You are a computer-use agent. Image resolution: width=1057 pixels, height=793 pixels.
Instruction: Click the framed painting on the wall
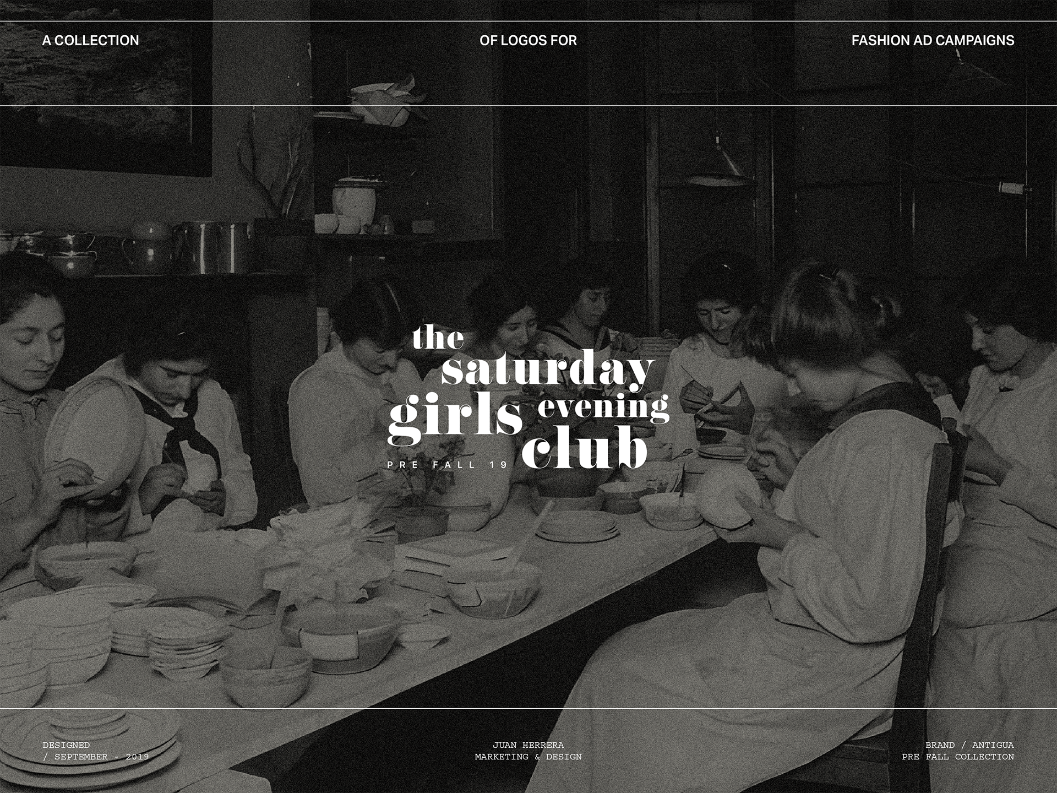pyautogui.click(x=106, y=88)
